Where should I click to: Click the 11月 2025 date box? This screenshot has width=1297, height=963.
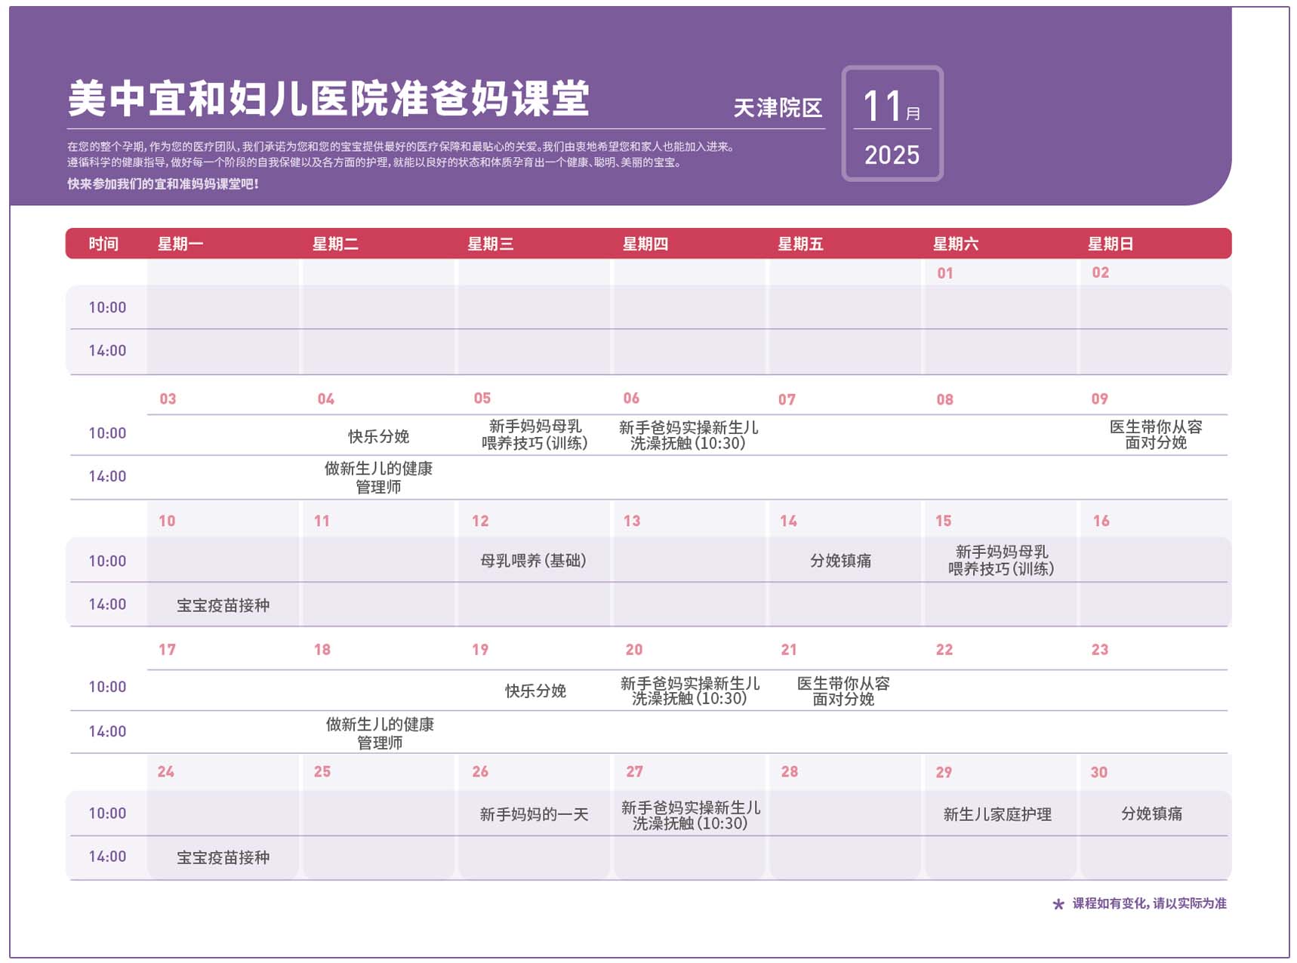pos(892,124)
